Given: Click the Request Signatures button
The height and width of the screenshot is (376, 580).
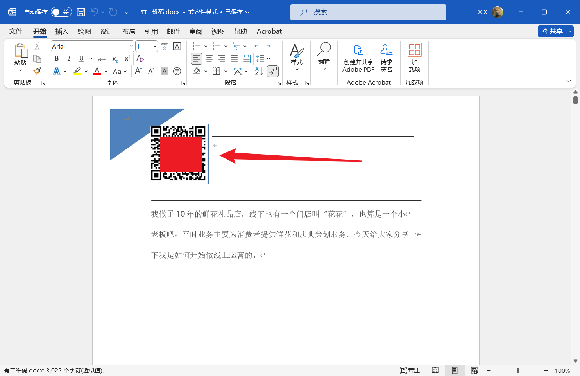Looking at the screenshot, I should tap(386, 59).
